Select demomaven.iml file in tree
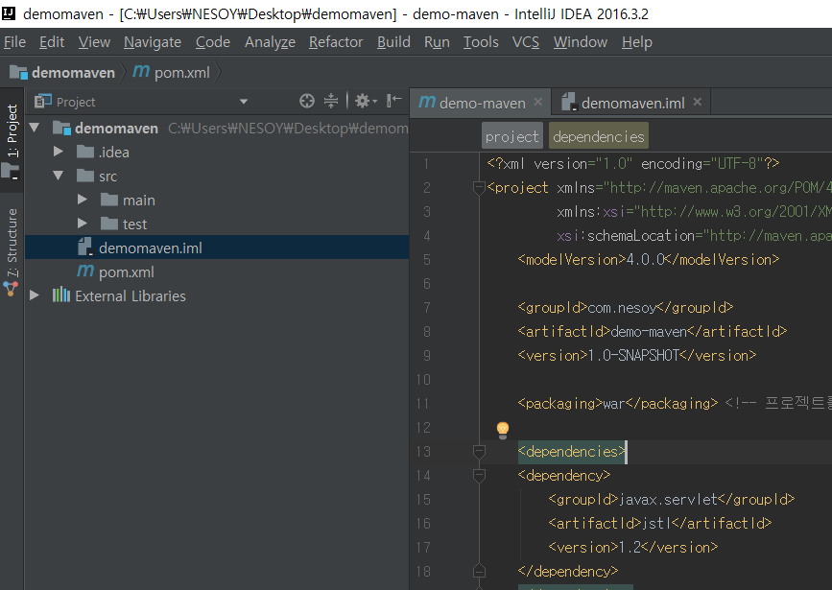 point(217,248)
